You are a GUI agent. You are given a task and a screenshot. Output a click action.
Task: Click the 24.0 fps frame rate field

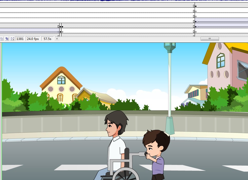coord(33,39)
